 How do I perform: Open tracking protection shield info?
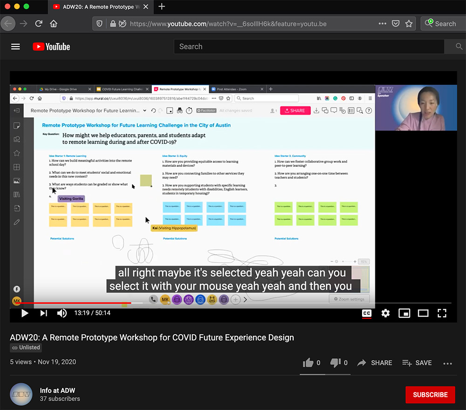(100, 24)
